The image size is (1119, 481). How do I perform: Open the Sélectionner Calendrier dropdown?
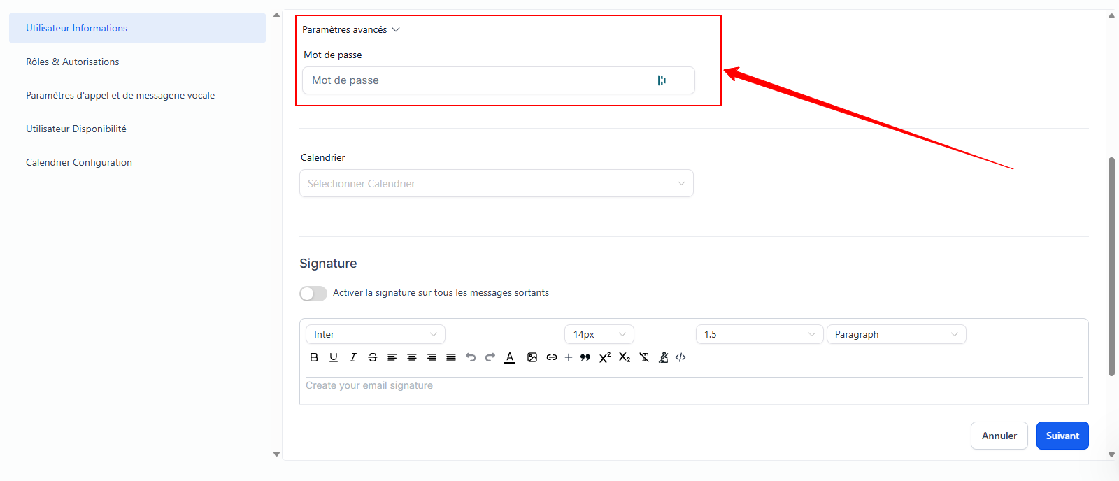pyautogui.click(x=496, y=183)
